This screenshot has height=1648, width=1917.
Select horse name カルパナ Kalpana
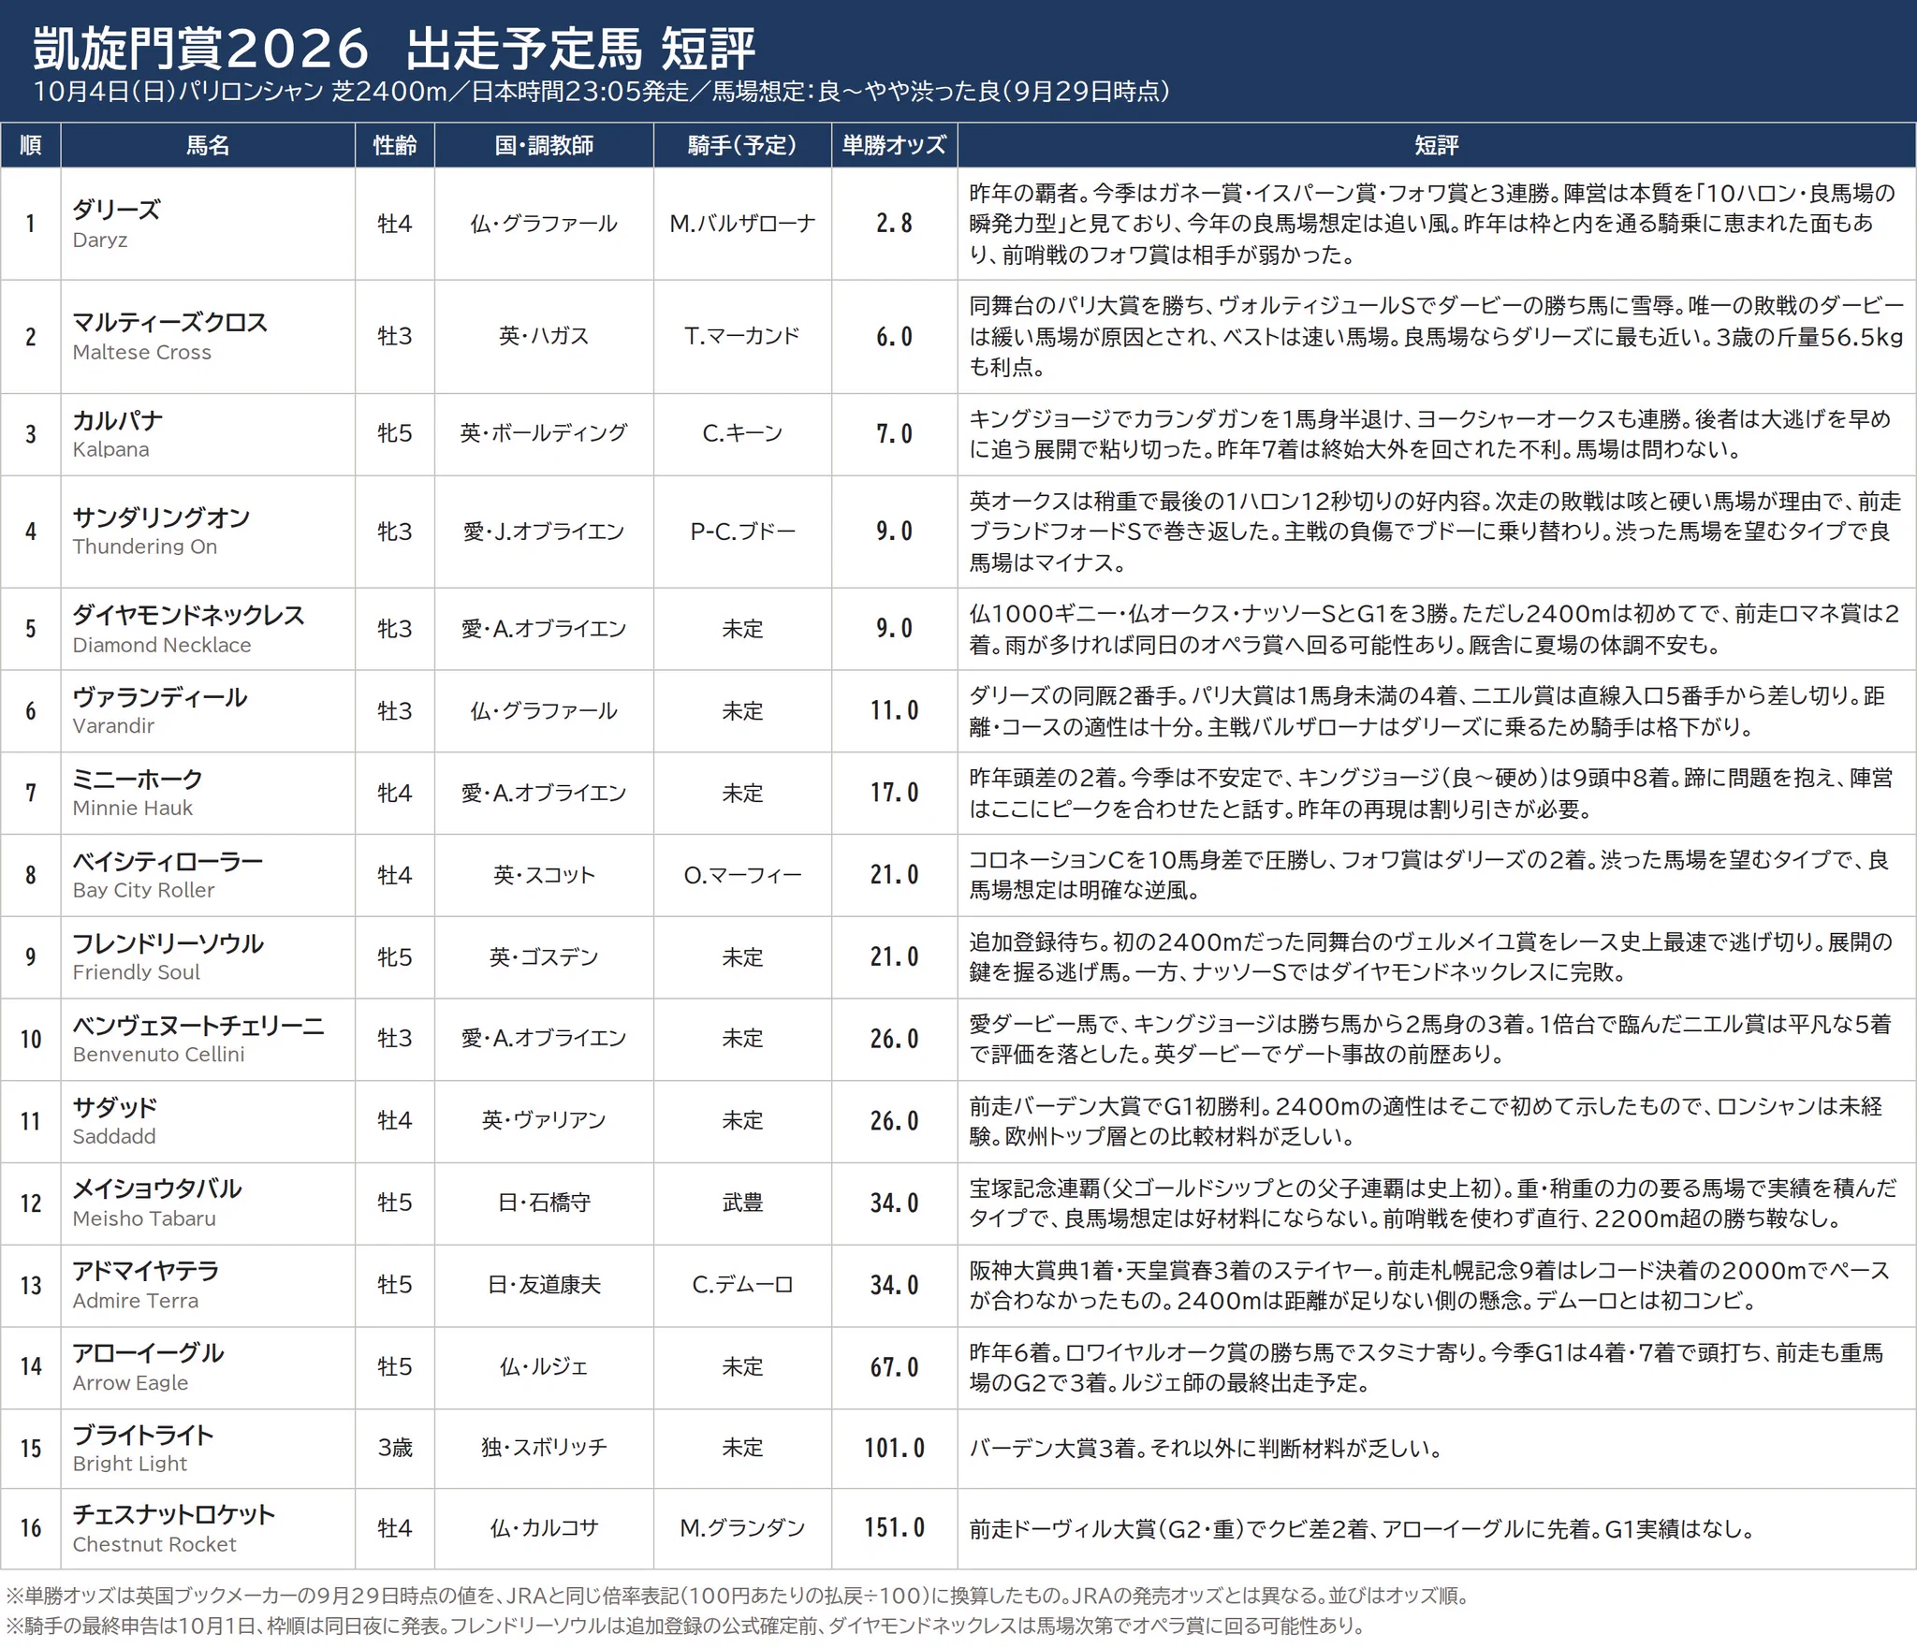point(118,434)
